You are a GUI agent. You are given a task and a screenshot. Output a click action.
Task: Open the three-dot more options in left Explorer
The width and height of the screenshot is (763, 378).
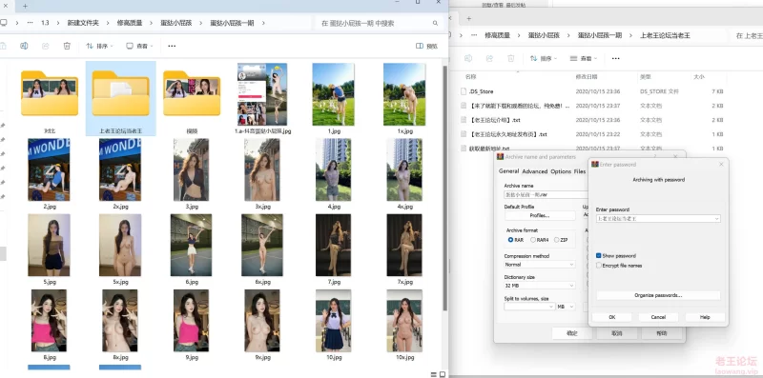pos(172,46)
